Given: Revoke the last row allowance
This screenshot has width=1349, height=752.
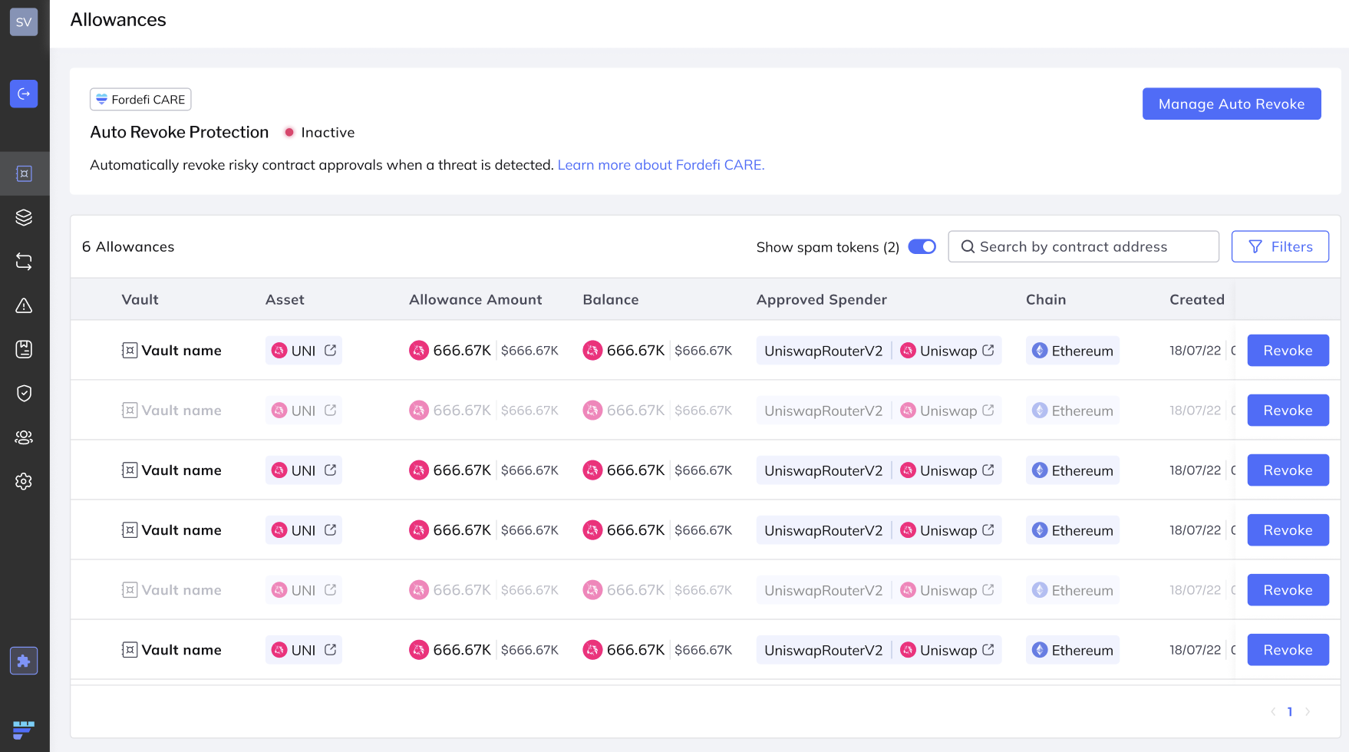Looking at the screenshot, I should [1288, 650].
